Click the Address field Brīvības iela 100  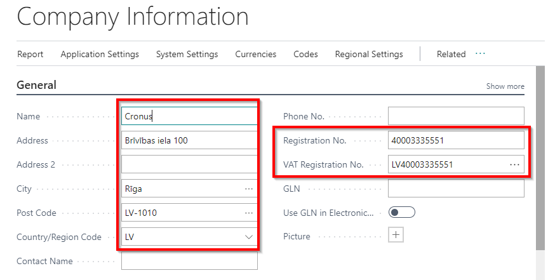point(189,140)
